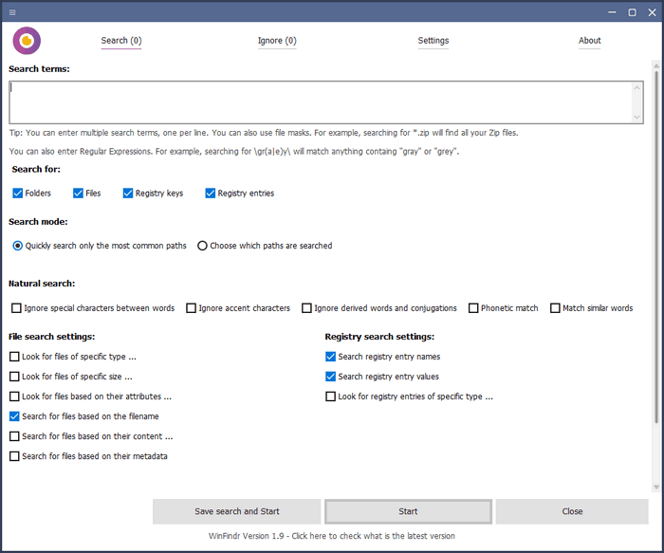The image size is (664, 553).
Task: Enable Look for files of specific size
Action: click(x=15, y=378)
